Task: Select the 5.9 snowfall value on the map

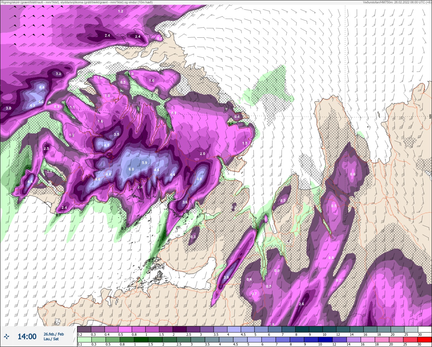Action: pos(144,163)
